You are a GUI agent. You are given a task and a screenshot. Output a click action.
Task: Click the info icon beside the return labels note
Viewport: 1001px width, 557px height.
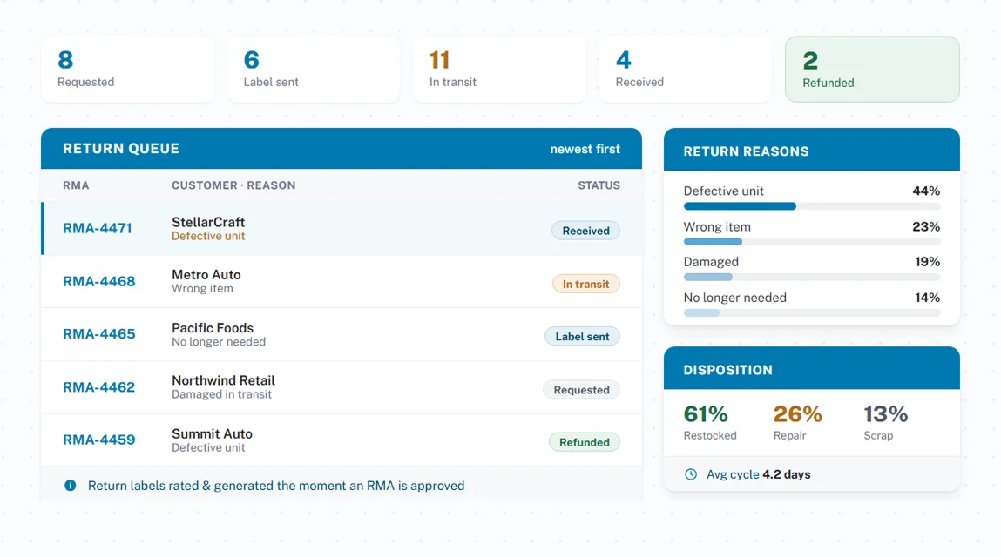click(x=71, y=486)
